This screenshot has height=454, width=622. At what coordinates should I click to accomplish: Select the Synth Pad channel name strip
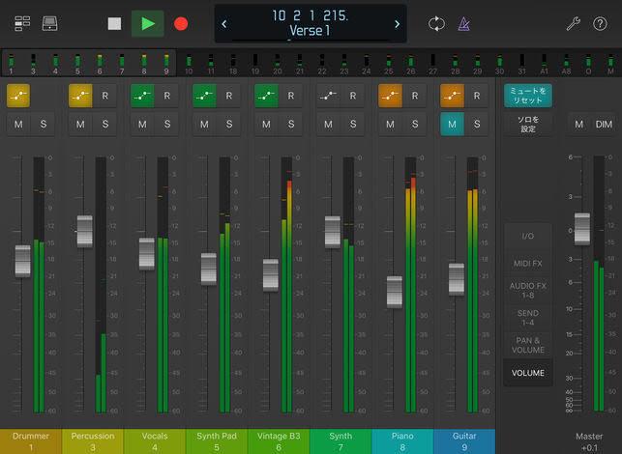tap(217, 441)
